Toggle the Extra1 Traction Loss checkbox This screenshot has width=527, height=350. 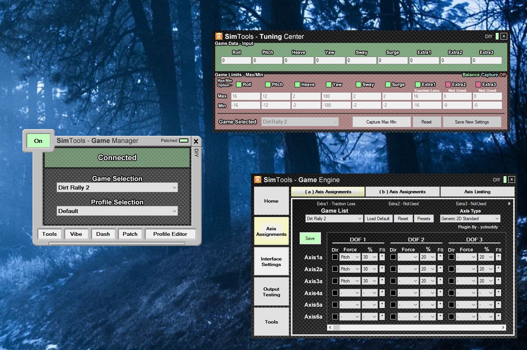tap(418, 84)
